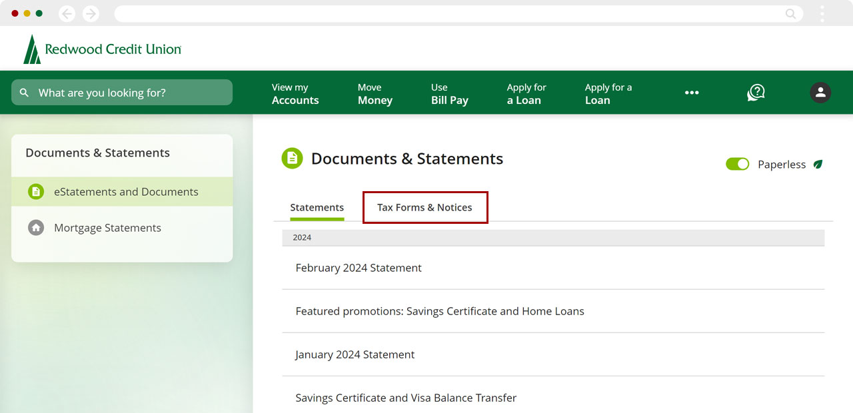853x413 pixels.
Task: Click the Documents & Statements sidebar heading
Action: click(x=97, y=153)
